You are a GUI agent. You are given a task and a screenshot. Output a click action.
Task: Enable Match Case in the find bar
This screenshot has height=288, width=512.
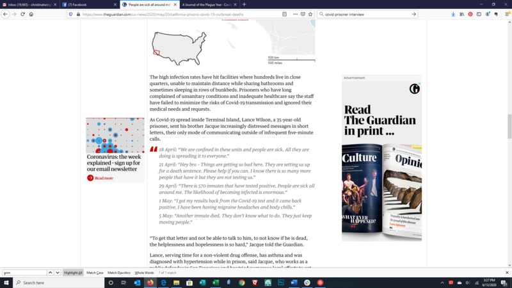tap(95, 273)
